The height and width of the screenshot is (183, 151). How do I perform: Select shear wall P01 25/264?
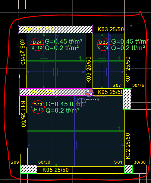click(56, 29)
